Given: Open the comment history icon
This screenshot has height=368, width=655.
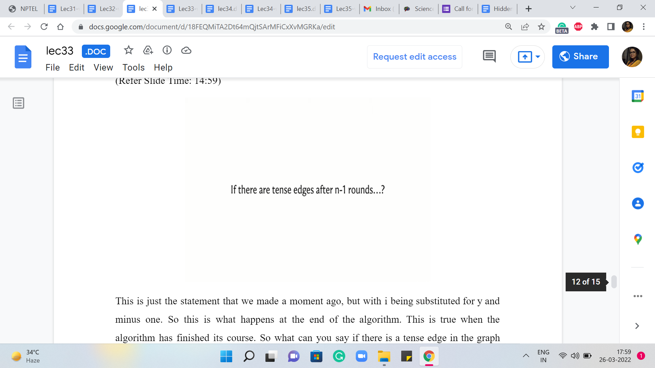Looking at the screenshot, I should pos(489,57).
